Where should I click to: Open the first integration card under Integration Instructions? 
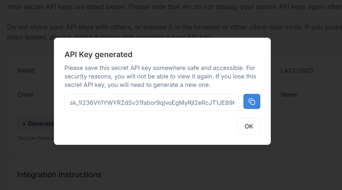pyautogui.click(x=52, y=188)
